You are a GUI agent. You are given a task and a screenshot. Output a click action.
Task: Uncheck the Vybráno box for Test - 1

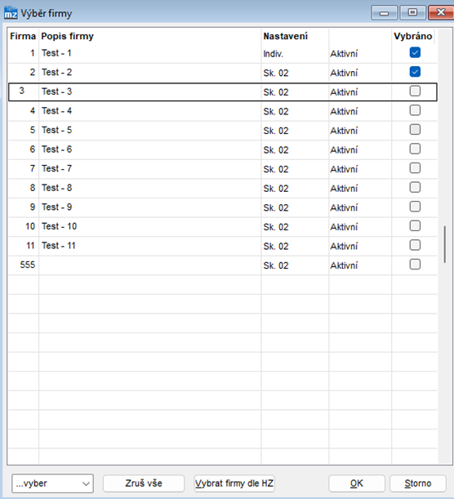pos(415,52)
